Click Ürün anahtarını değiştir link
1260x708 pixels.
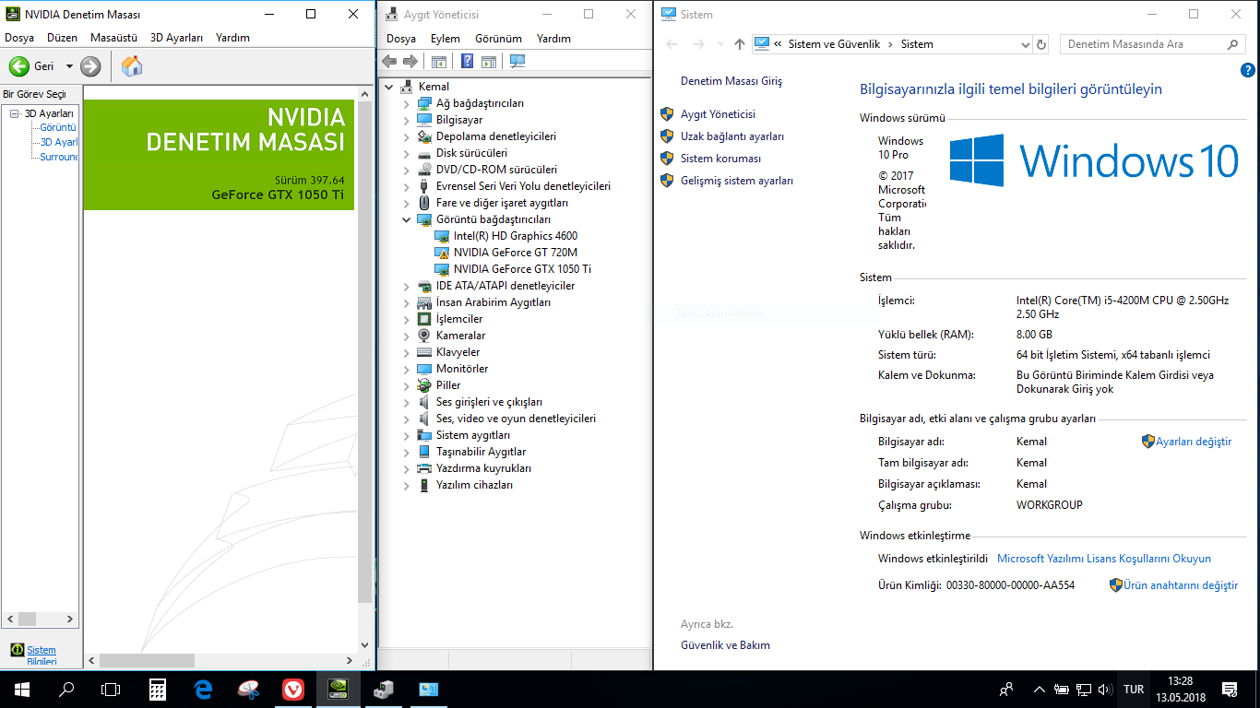click(1181, 585)
